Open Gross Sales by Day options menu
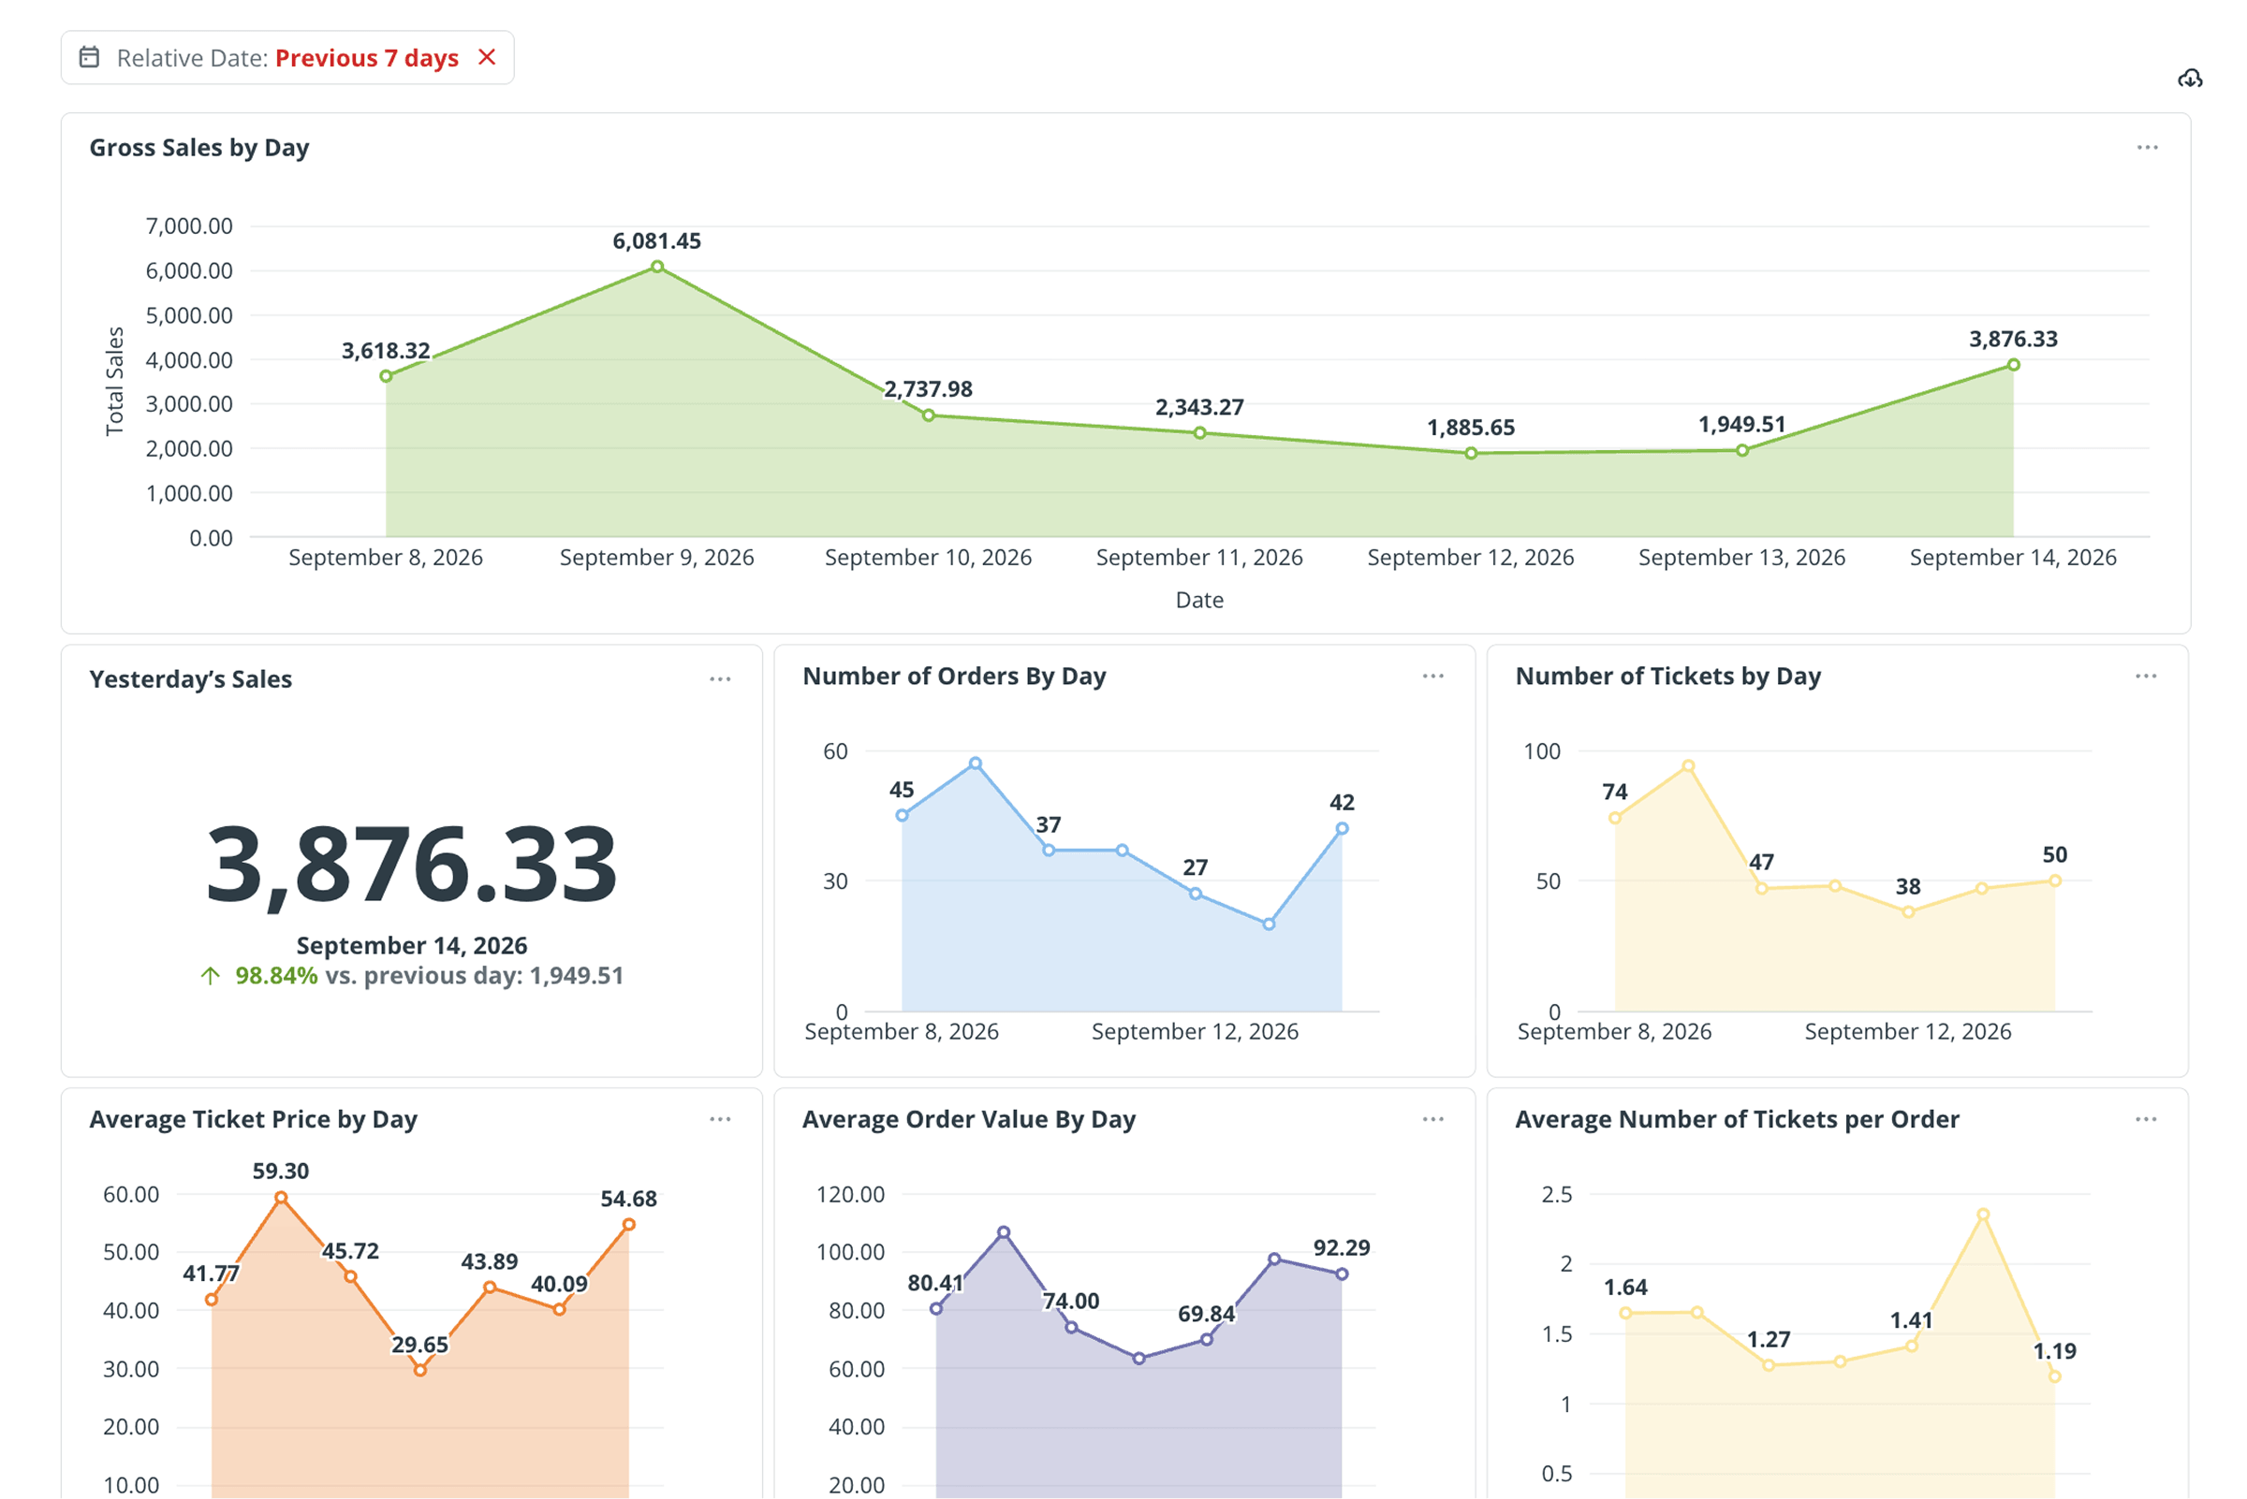 [x=2147, y=147]
